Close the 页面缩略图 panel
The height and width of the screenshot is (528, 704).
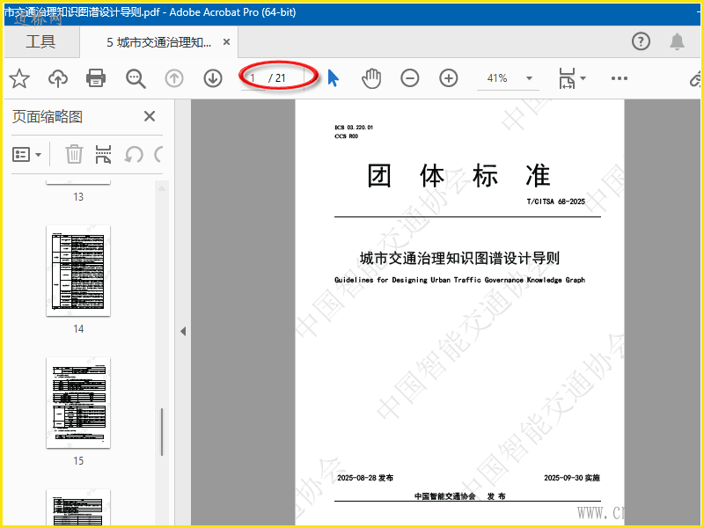coord(150,116)
